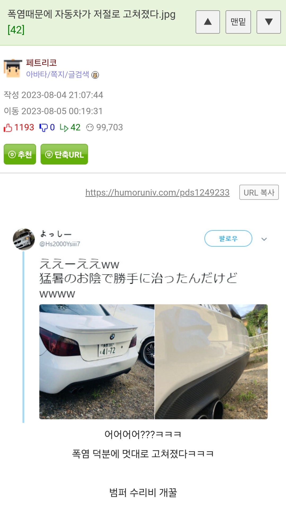Screen dimensions: 286x505
Task: Click the down arrow navigation button
Action: point(269,22)
